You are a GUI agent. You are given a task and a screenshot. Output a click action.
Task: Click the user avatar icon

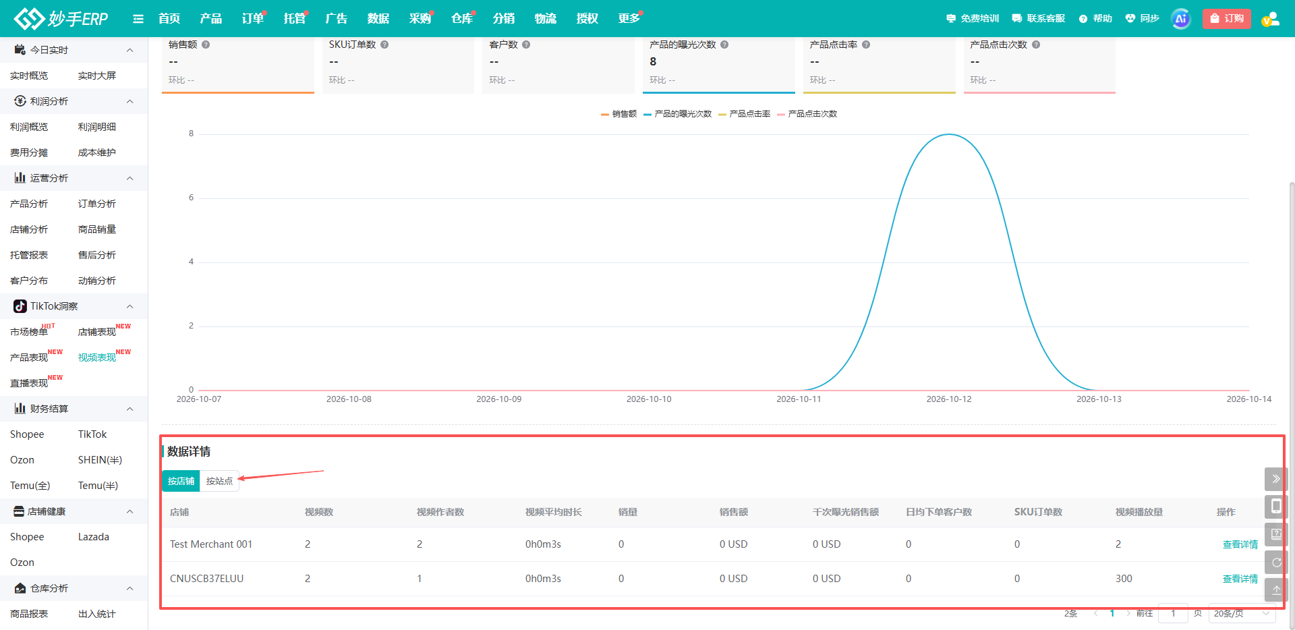coord(1270,19)
